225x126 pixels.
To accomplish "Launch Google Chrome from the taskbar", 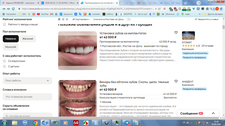I will tap(35, 123).
